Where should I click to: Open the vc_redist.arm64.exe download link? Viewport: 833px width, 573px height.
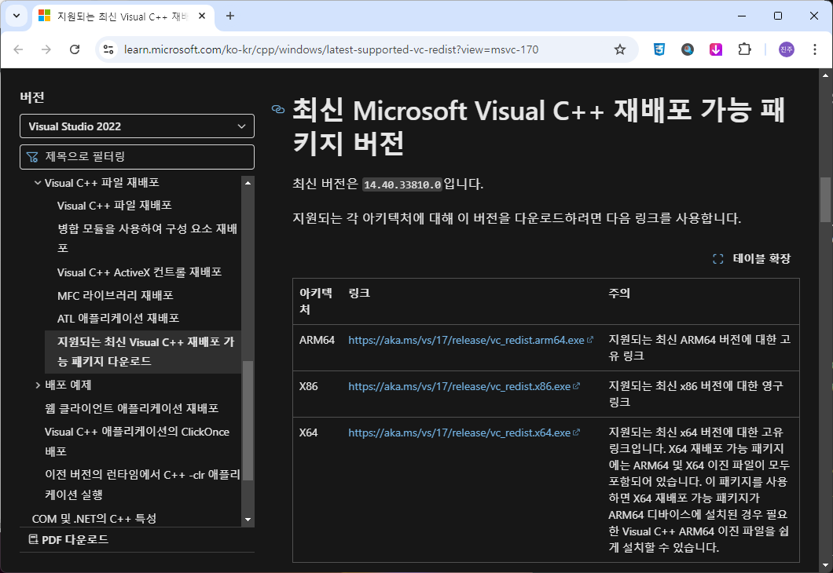point(467,340)
